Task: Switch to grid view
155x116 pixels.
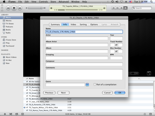Action: point(121,8)
